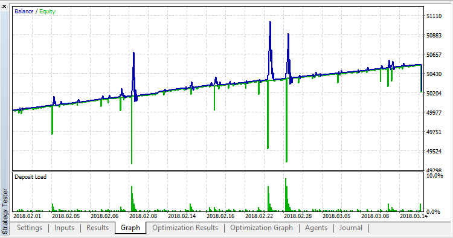Click the 2018.02.08 date marker

click(x=143, y=216)
